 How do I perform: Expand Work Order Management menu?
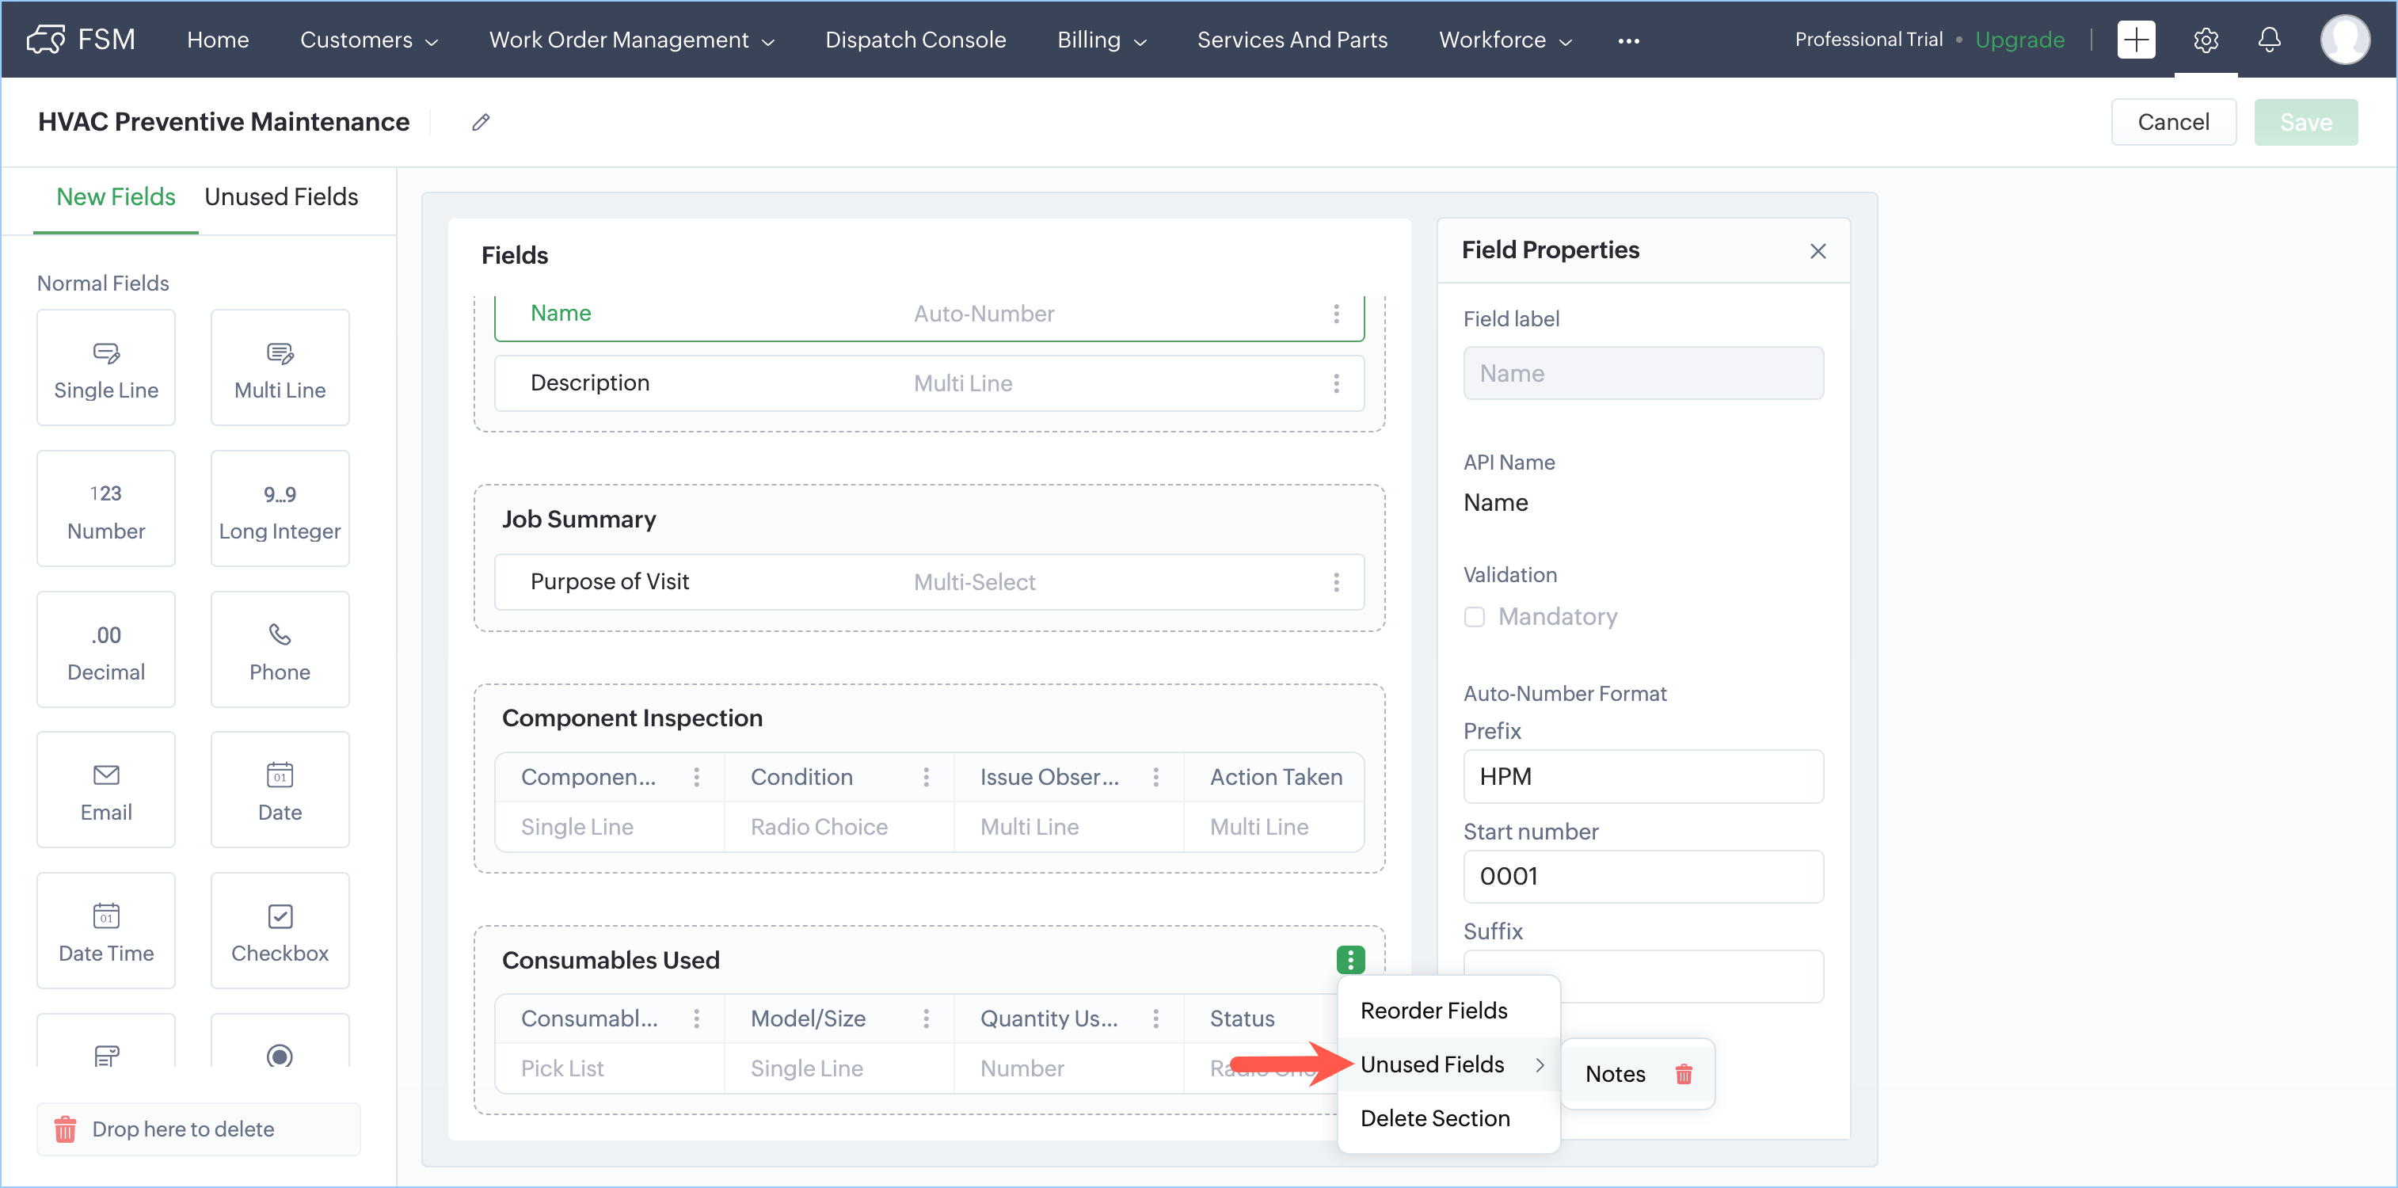pos(631,40)
